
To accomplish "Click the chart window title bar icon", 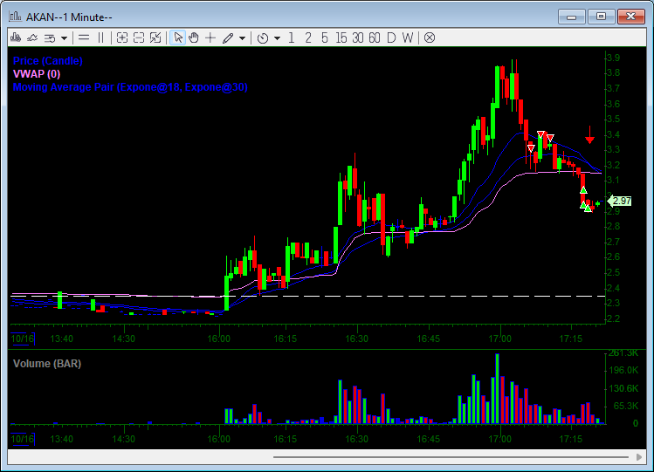I will coord(16,17).
